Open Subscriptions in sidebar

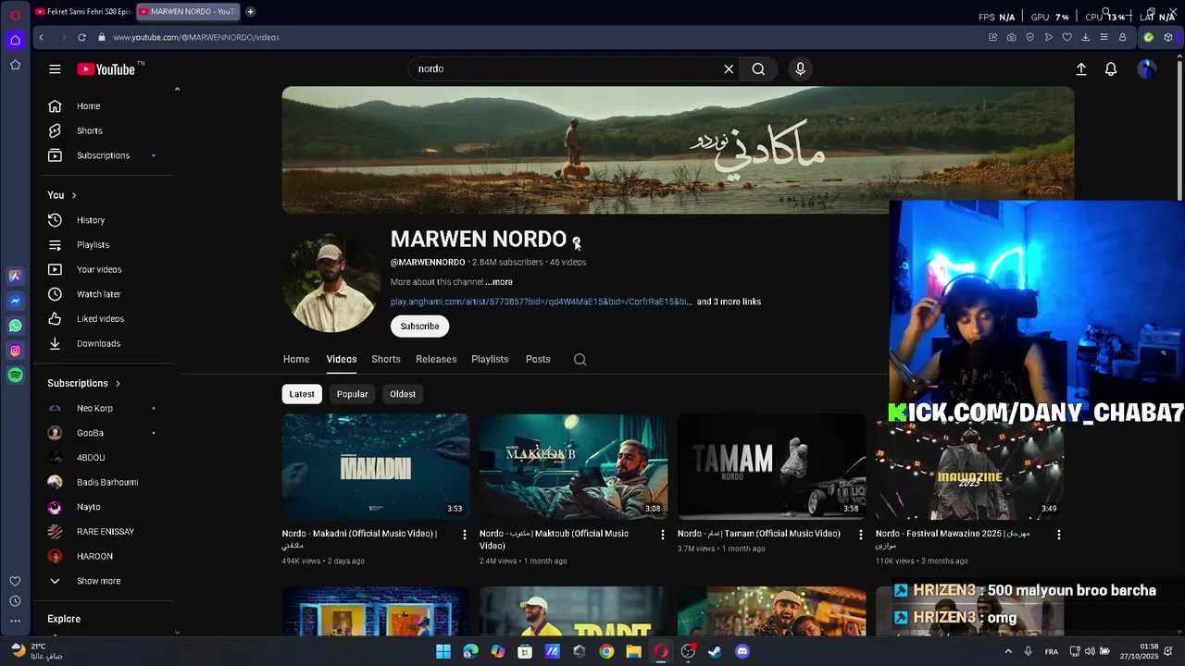point(105,155)
